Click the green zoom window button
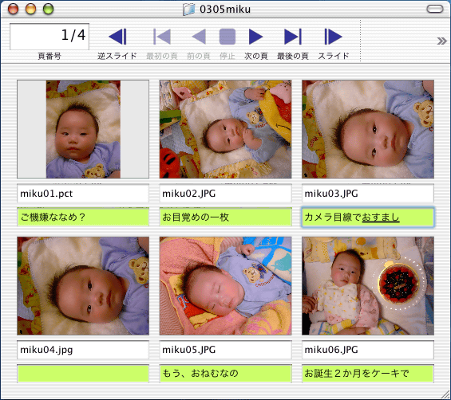 [49, 9]
